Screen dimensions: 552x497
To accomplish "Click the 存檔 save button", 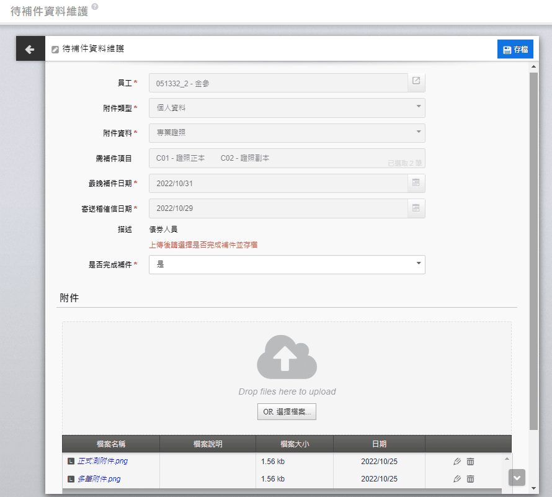I will click(515, 49).
